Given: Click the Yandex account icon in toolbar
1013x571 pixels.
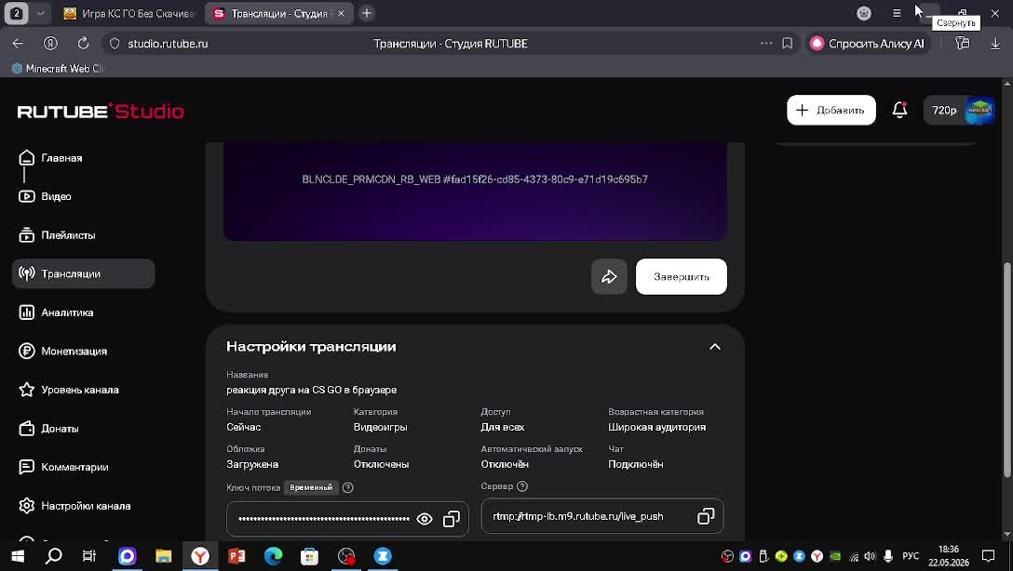Looking at the screenshot, I should 50,43.
